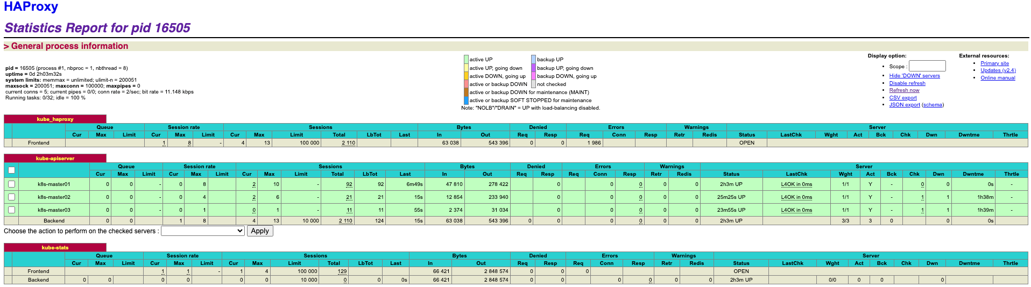The height and width of the screenshot is (287, 1031).
Task: Click the 'General process information' heading
Action: click(69, 46)
